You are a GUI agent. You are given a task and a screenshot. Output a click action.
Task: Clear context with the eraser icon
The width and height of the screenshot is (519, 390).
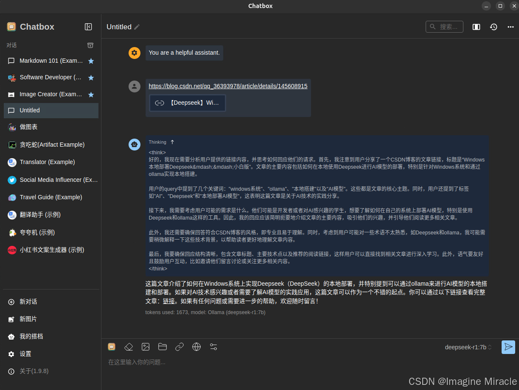tap(129, 347)
